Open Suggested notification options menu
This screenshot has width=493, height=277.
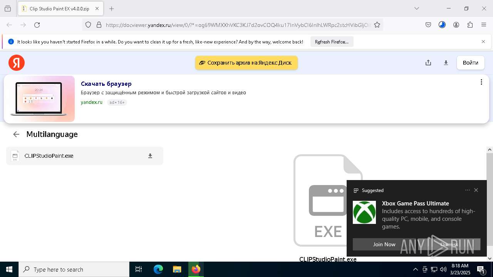point(468,190)
